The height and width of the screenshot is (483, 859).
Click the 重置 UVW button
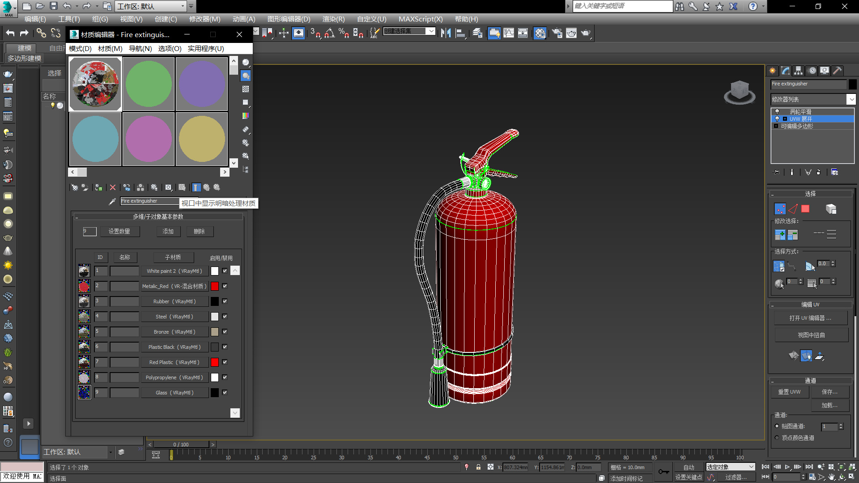[x=790, y=392]
